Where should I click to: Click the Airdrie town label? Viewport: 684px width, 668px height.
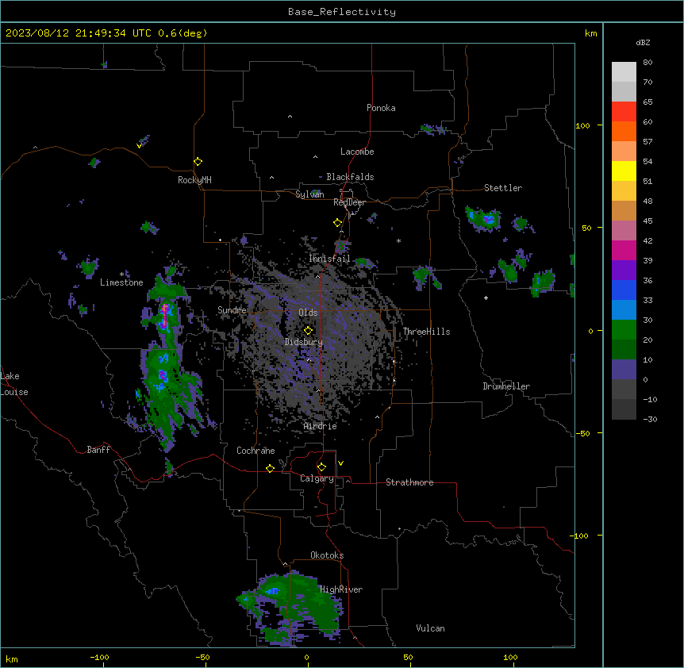pyautogui.click(x=321, y=426)
